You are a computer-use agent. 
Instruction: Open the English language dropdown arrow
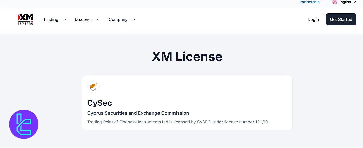pos(354,2)
